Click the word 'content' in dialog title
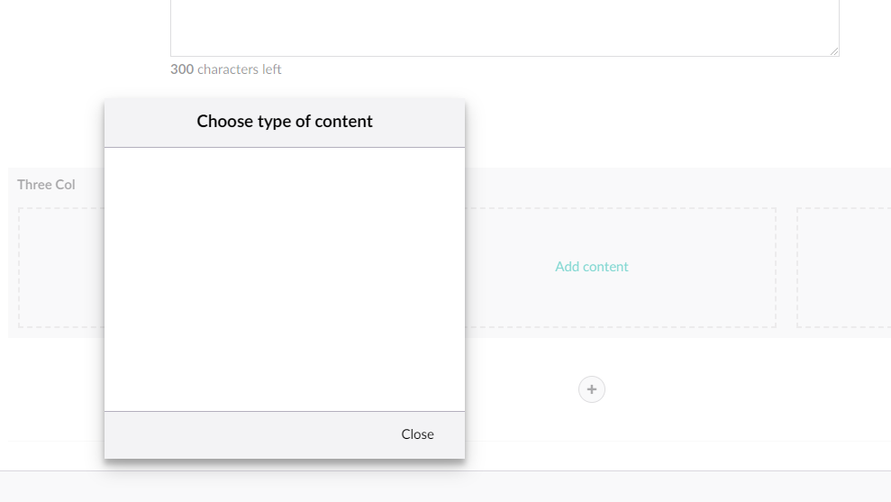This screenshot has height=502, width=891. [344, 122]
